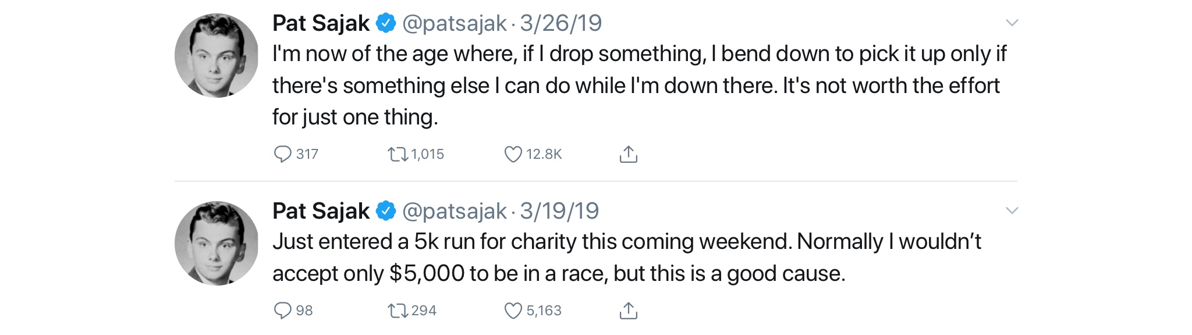Open the 3/19/19 date link
The image size is (1192, 335).
pyautogui.click(x=559, y=211)
